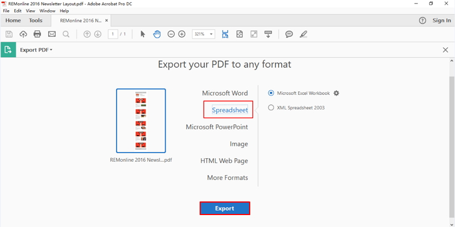Zoom out with the minus icon
This screenshot has width=455, height=227.
pos(171,34)
